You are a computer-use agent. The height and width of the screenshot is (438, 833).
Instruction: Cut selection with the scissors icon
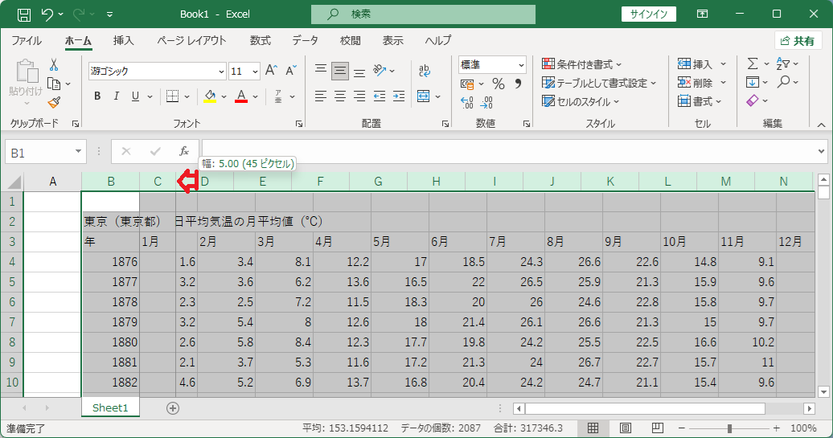[x=54, y=65]
